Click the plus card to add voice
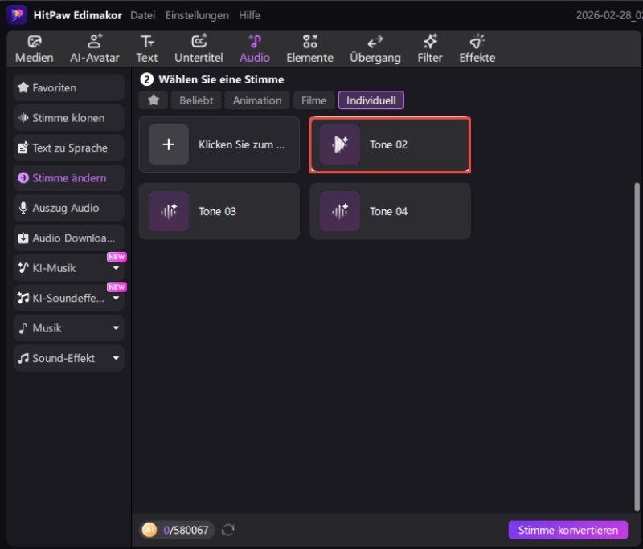This screenshot has height=549, width=643. click(169, 144)
